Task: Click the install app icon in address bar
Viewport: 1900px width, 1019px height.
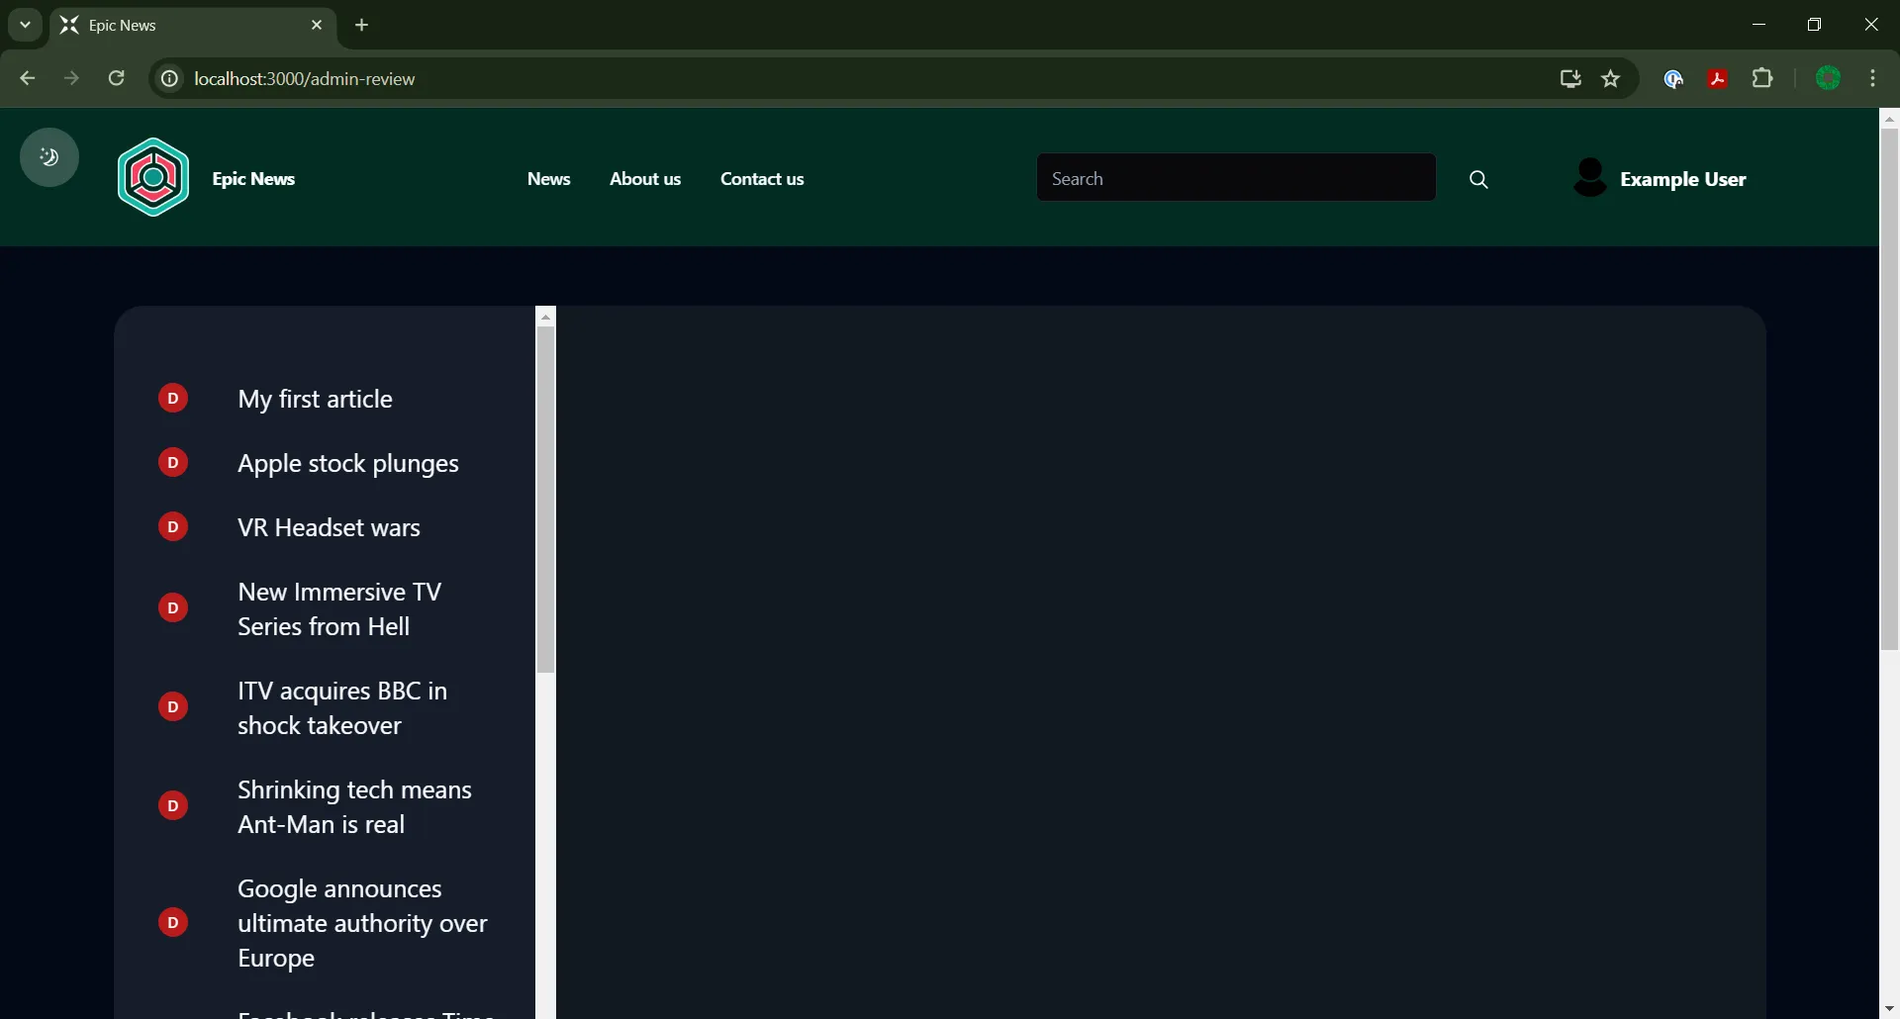Action: tap(1569, 78)
